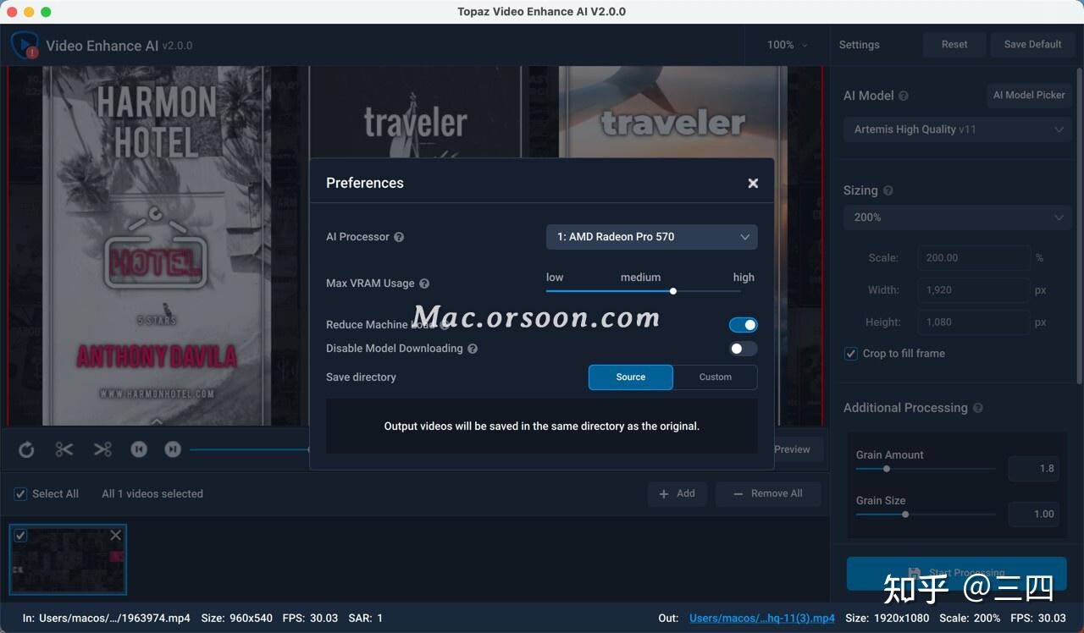Uncheck Crop to fill frame

click(851, 354)
